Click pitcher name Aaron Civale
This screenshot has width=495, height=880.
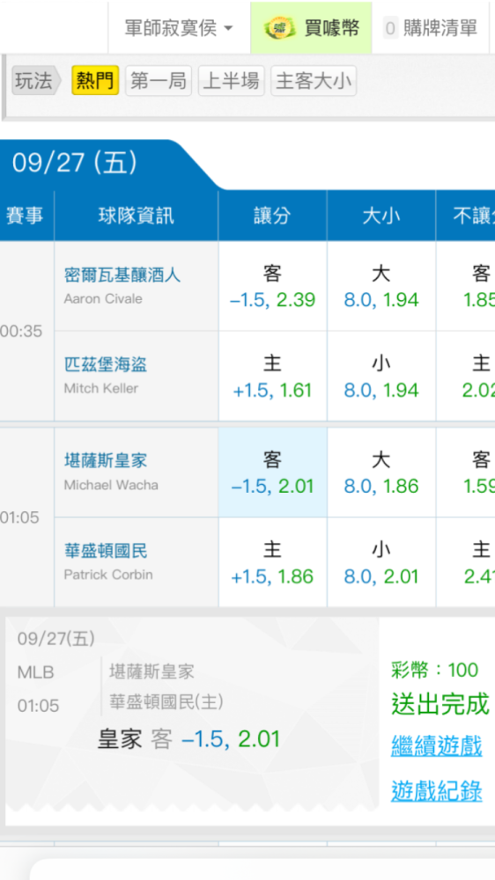coord(103,298)
